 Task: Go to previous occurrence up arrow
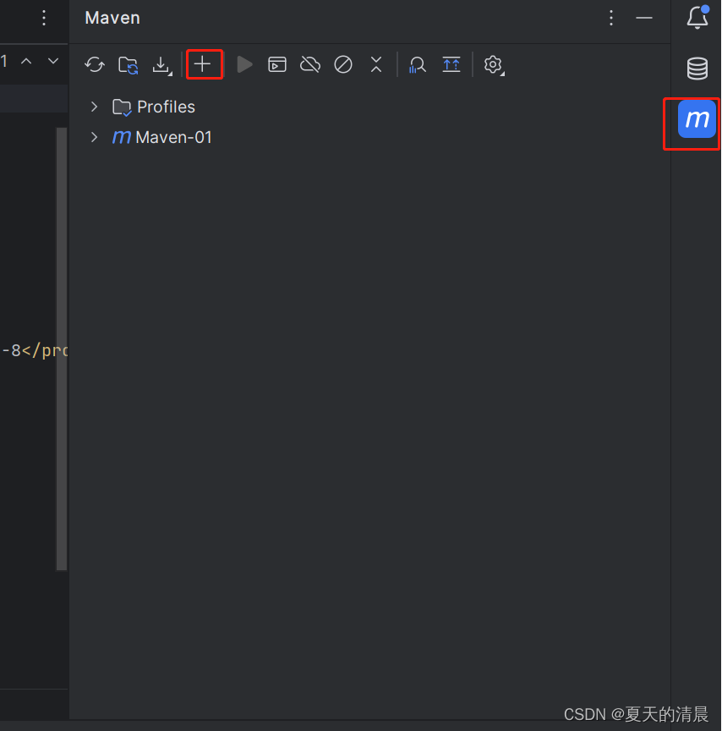coord(26,61)
